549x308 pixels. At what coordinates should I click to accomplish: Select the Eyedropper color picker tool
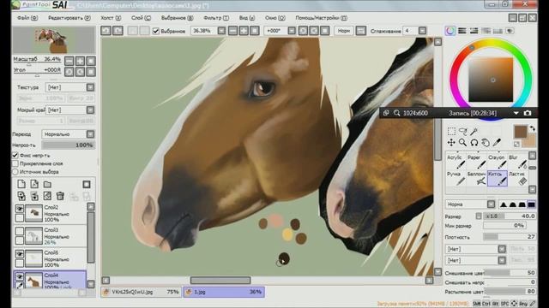[x=497, y=143]
